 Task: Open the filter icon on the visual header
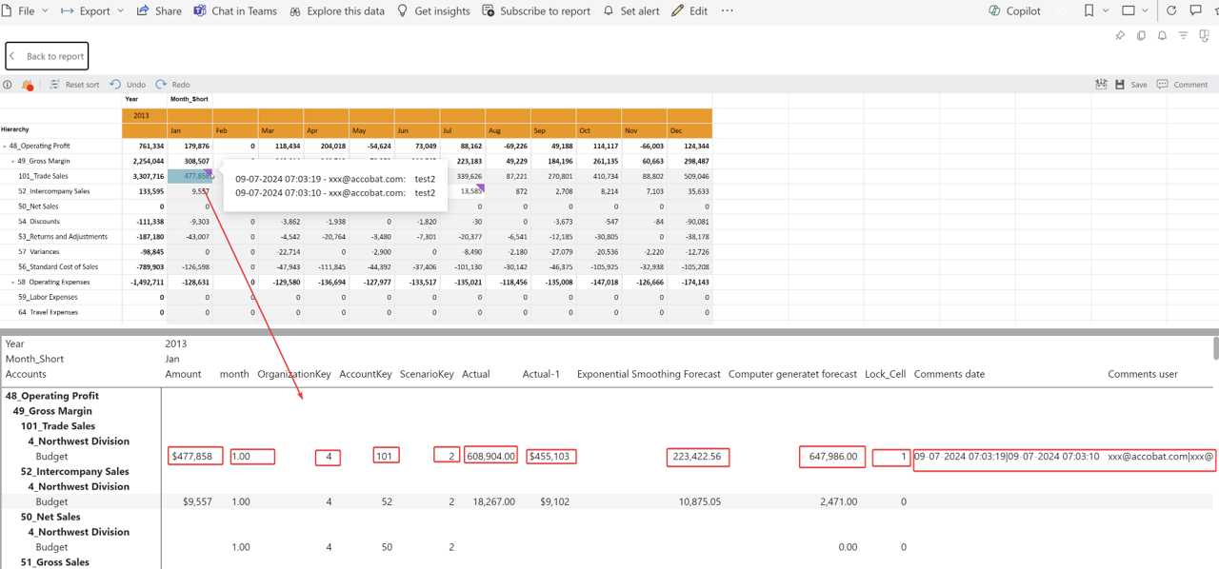click(1183, 36)
